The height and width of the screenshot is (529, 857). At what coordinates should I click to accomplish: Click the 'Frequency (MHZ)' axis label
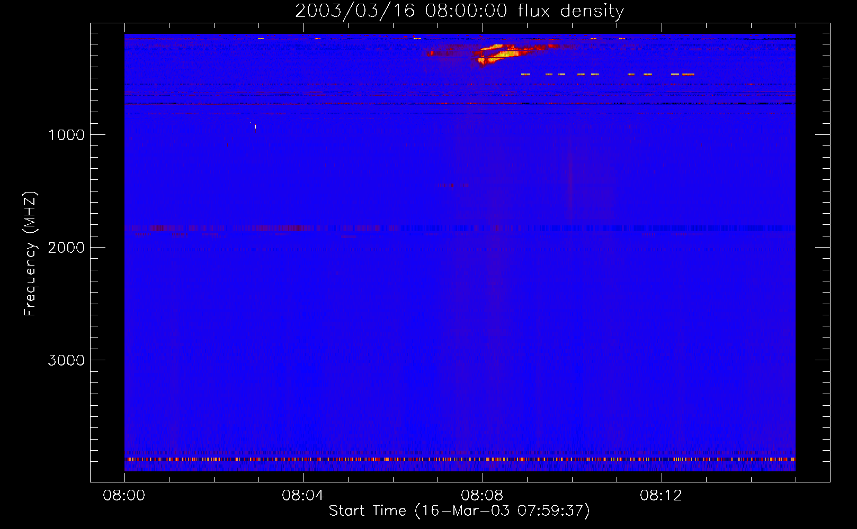pos(30,254)
